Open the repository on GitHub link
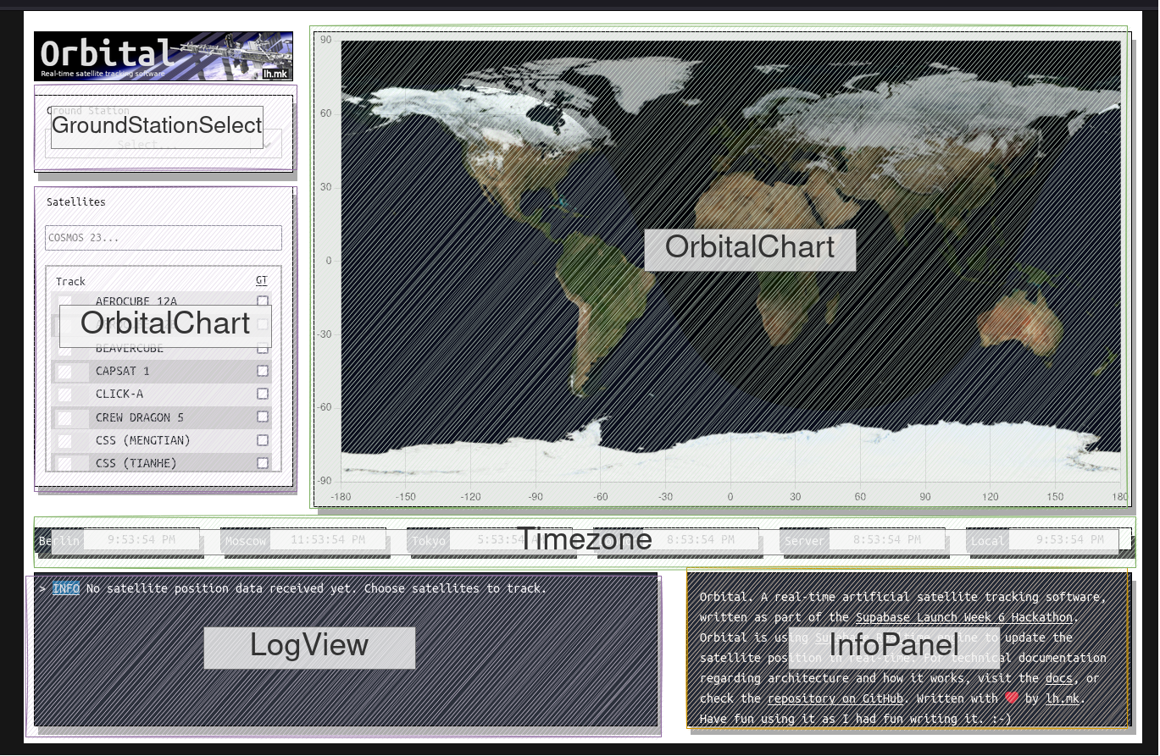 835,698
